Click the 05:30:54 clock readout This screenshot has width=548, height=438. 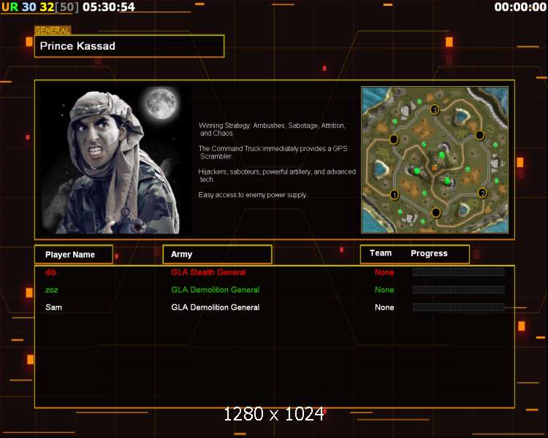[x=109, y=7]
